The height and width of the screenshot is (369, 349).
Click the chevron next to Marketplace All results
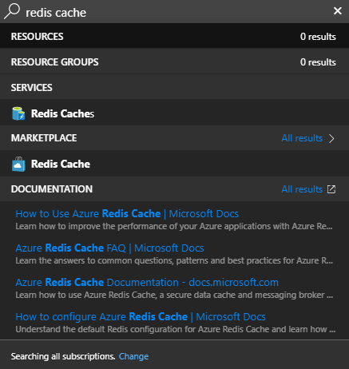331,138
